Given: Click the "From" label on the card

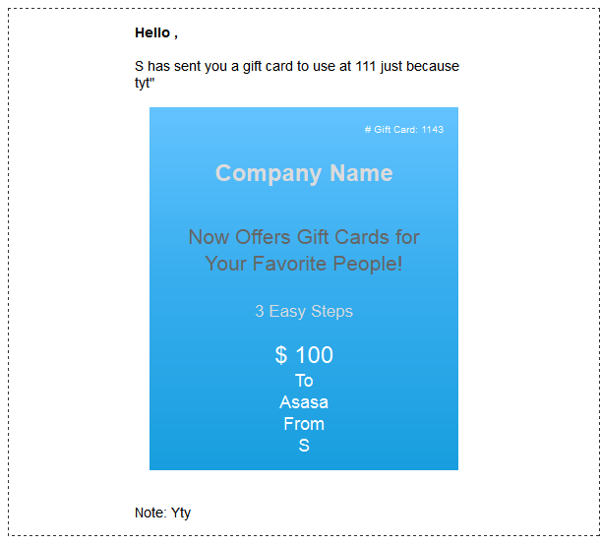Looking at the screenshot, I should click(x=304, y=424).
